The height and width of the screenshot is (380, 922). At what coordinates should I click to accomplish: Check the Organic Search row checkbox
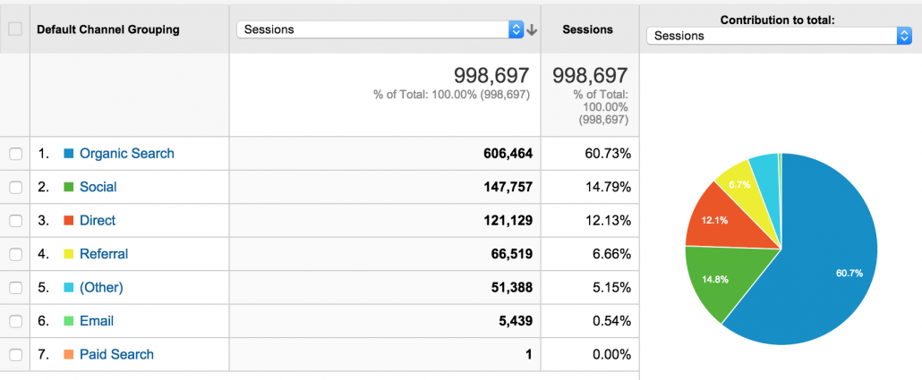coord(15,154)
